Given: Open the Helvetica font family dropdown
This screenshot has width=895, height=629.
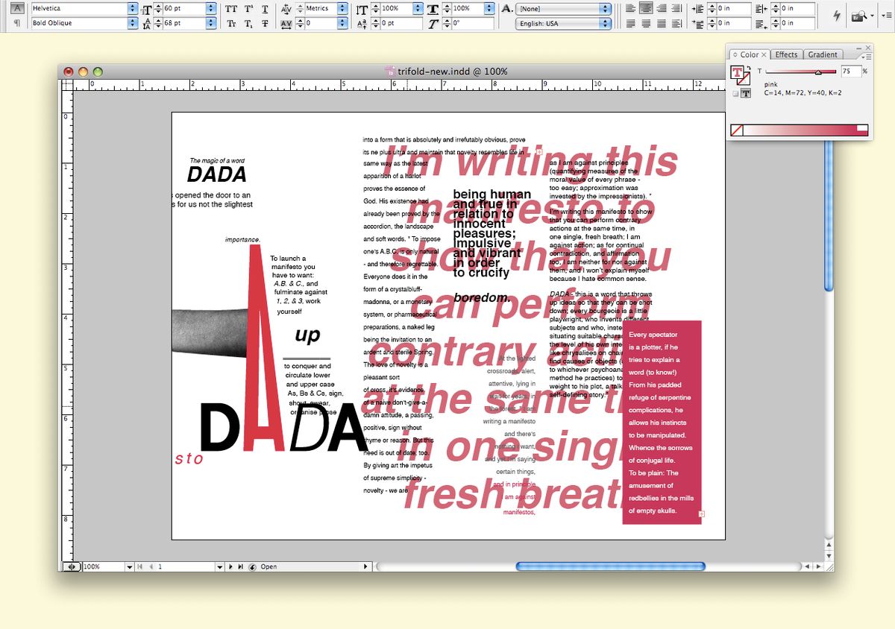Looking at the screenshot, I should pos(133,9).
